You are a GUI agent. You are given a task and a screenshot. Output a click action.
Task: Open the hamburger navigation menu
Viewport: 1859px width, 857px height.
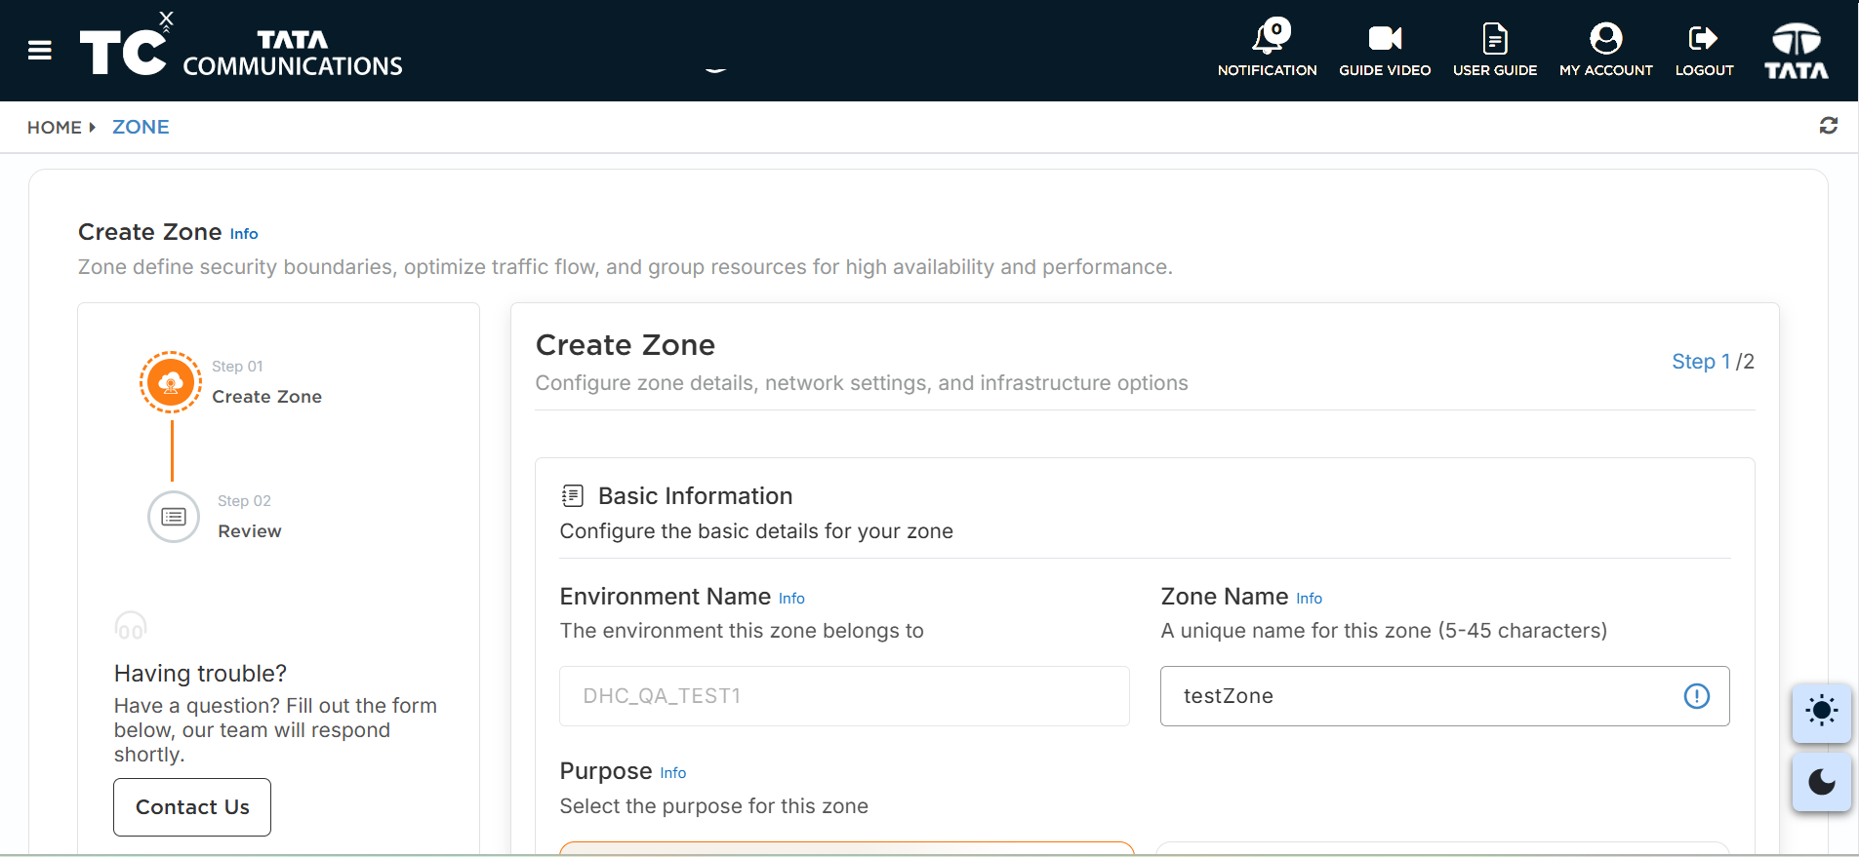point(40,50)
